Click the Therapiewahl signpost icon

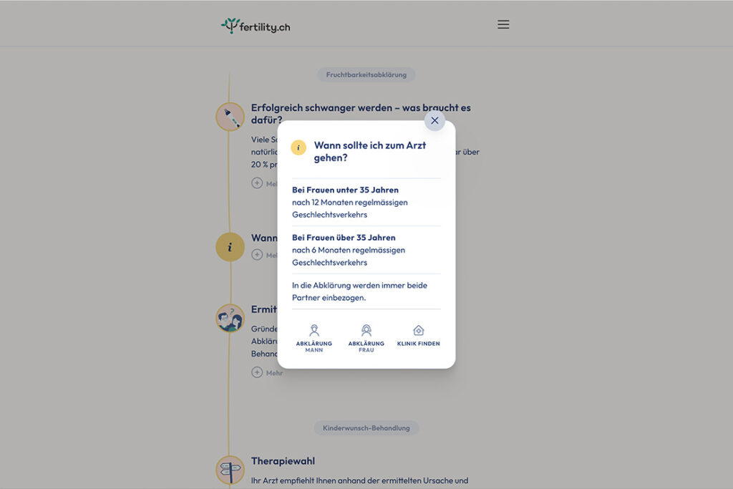[x=230, y=470]
